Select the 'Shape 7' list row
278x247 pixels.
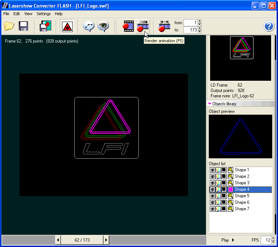point(241,209)
